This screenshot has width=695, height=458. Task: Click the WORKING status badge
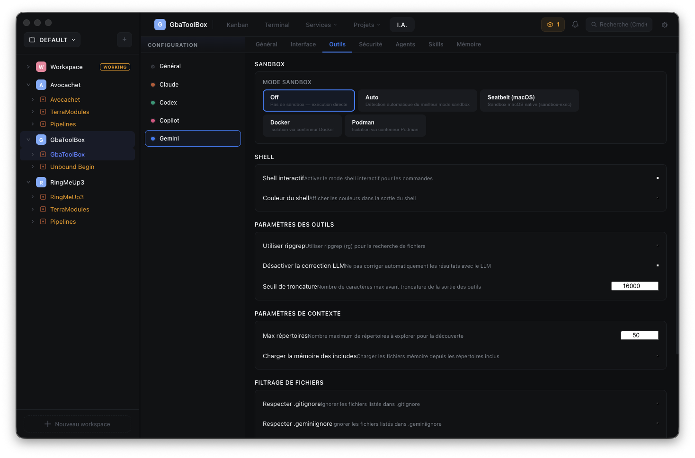tap(115, 67)
